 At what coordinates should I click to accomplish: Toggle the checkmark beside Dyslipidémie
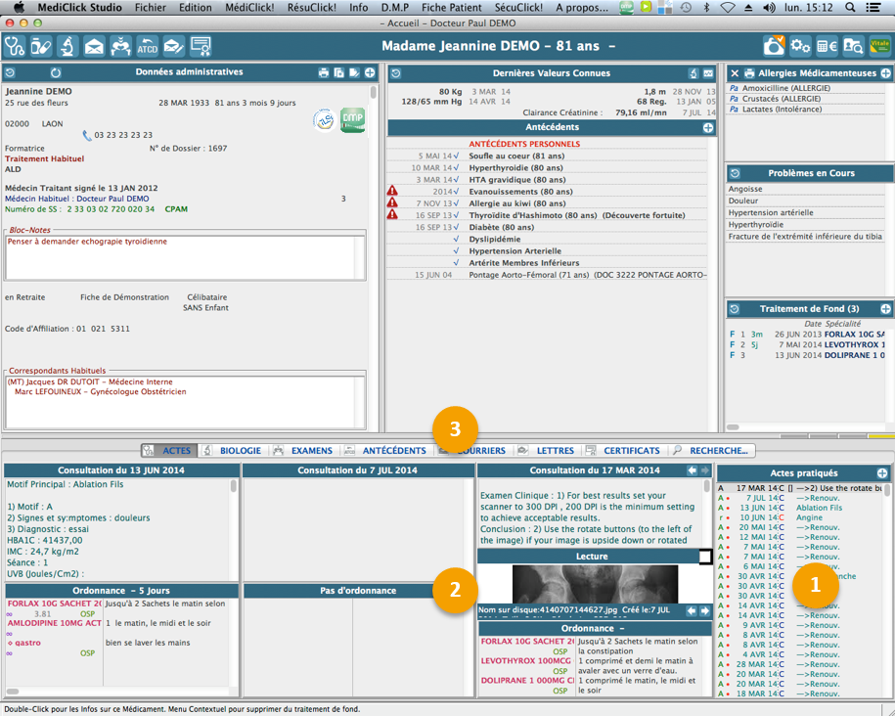coord(457,240)
